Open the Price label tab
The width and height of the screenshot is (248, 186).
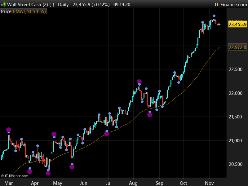click(6, 11)
